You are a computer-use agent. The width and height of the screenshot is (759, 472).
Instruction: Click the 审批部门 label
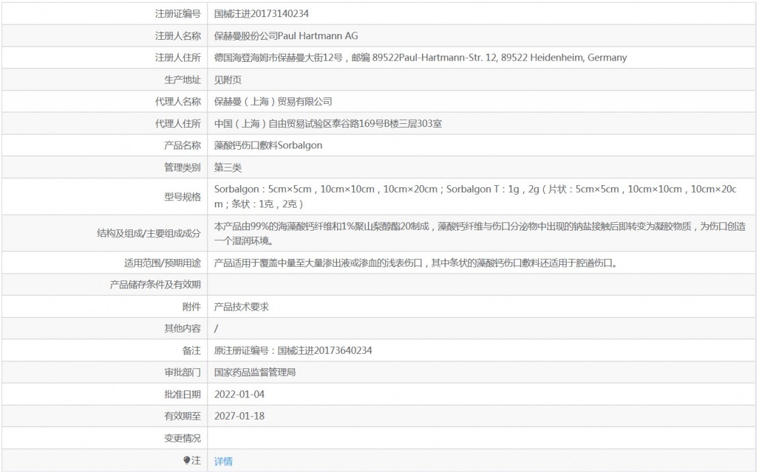pyautogui.click(x=182, y=373)
